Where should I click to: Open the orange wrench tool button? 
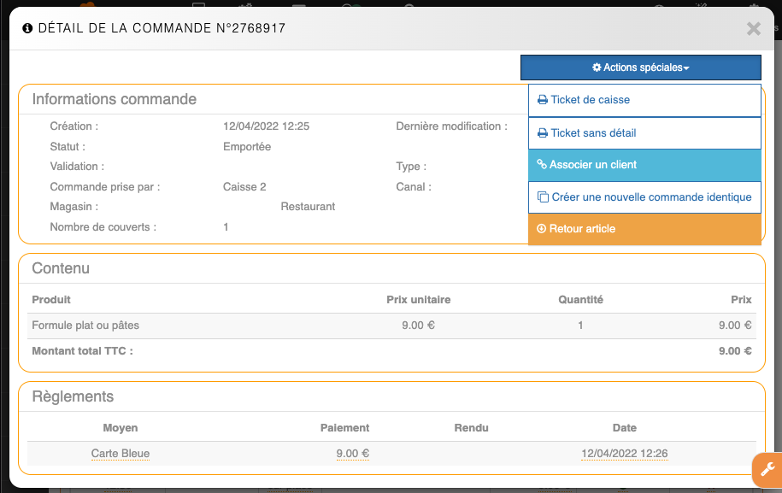(767, 469)
